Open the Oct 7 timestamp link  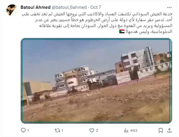point(96,7)
